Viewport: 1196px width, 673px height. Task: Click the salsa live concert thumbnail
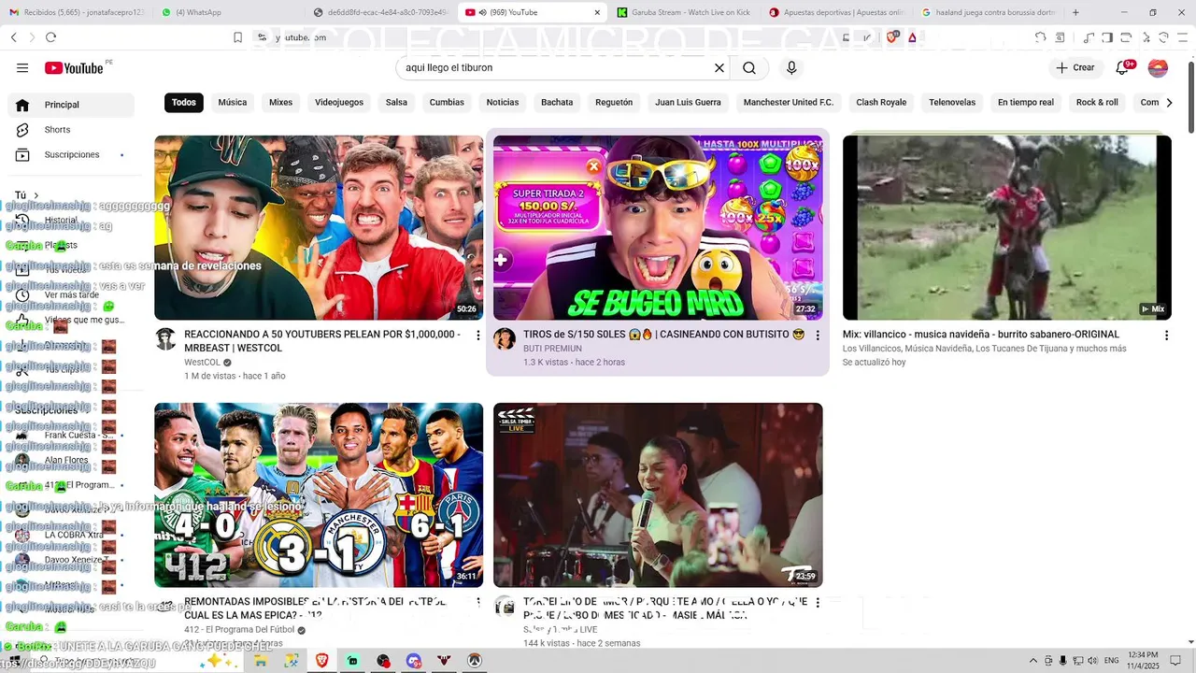(658, 495)
